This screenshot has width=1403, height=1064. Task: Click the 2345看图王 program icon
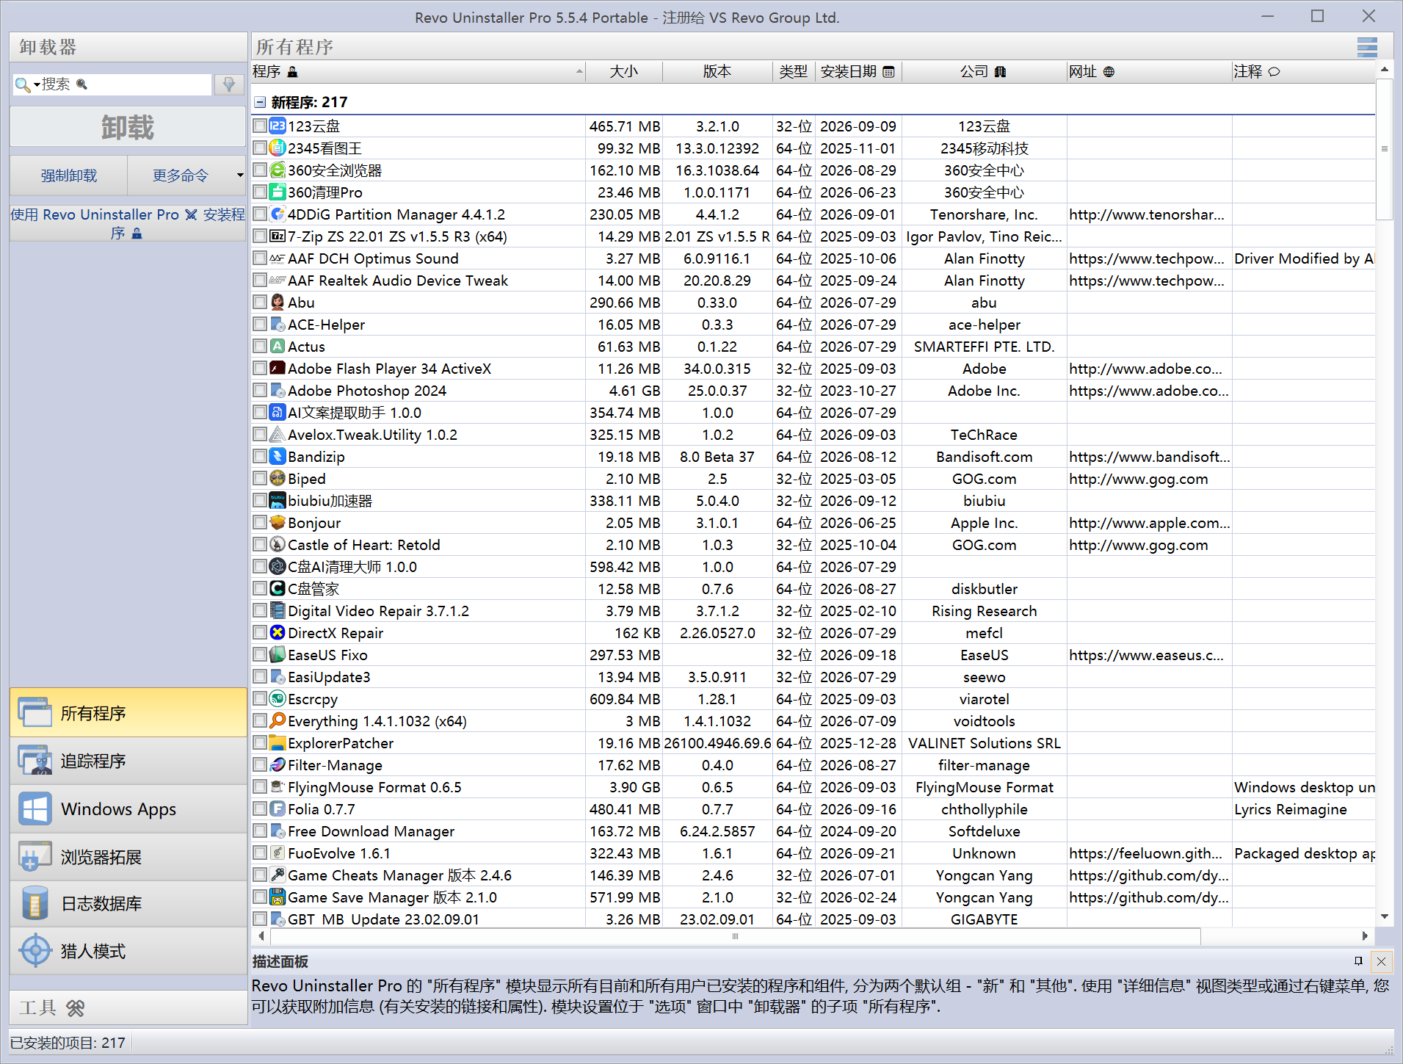coord(278,148)
